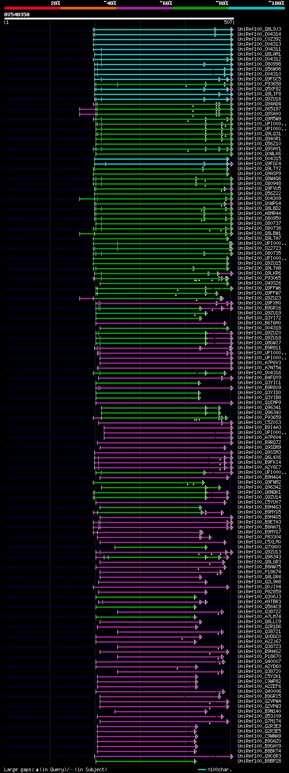289x773 pixels.
Task: Open hit UniRef100_Q9FGC5
Action: 259,79
